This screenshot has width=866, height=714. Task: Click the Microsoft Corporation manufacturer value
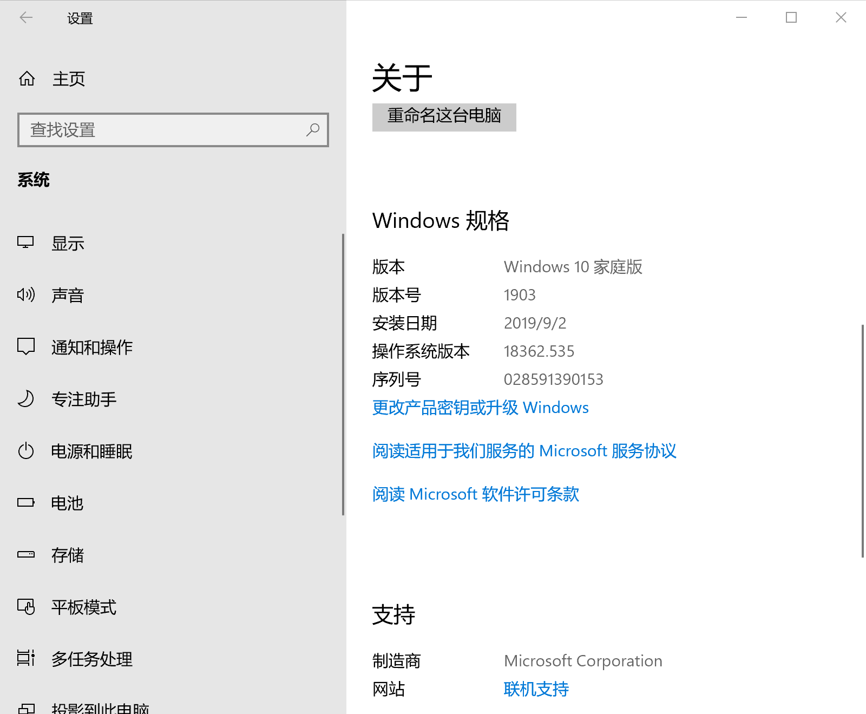tap(583, 661)
